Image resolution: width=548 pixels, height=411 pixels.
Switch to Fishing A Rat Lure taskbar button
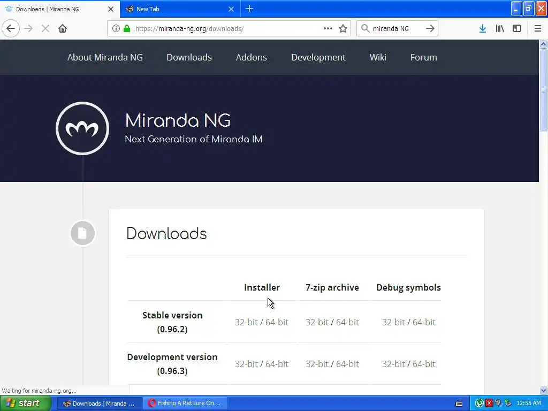click(x=185, y=404)
